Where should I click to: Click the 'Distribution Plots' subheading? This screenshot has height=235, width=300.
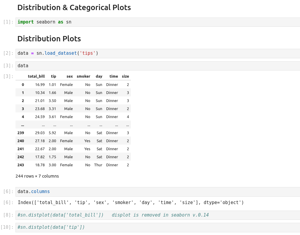49,39
